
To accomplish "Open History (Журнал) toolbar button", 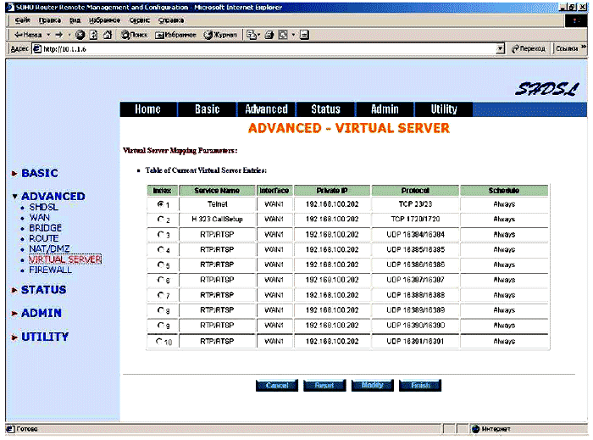I will 219,35.
